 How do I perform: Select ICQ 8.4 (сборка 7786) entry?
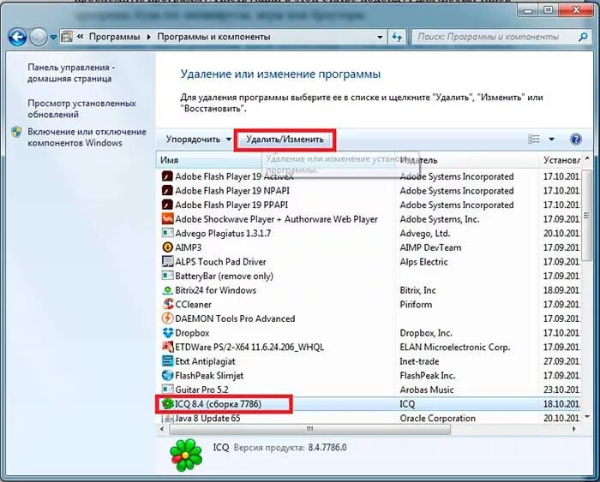pos(218,404)
